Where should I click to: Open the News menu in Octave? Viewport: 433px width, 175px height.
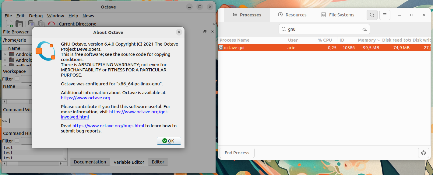click(x=88, y=16)
